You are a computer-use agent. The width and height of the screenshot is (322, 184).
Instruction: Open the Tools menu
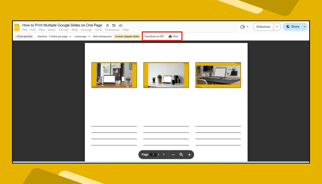pyautogui.click(x=98, y=30)
